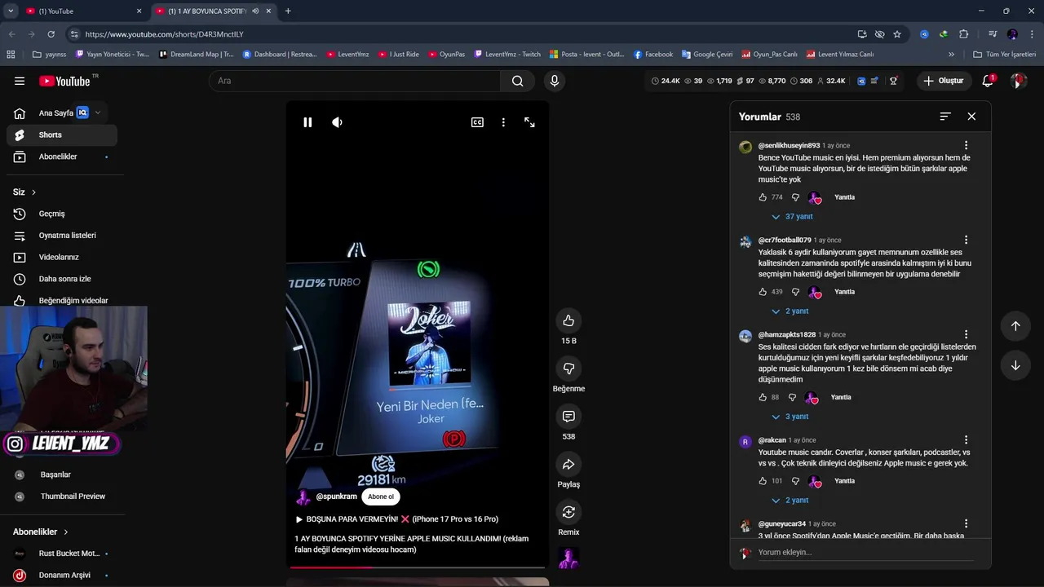
Task: Pause the Short video
Action: click(307, 122)
